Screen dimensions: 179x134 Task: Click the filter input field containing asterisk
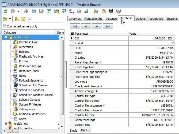pos(45,19)
